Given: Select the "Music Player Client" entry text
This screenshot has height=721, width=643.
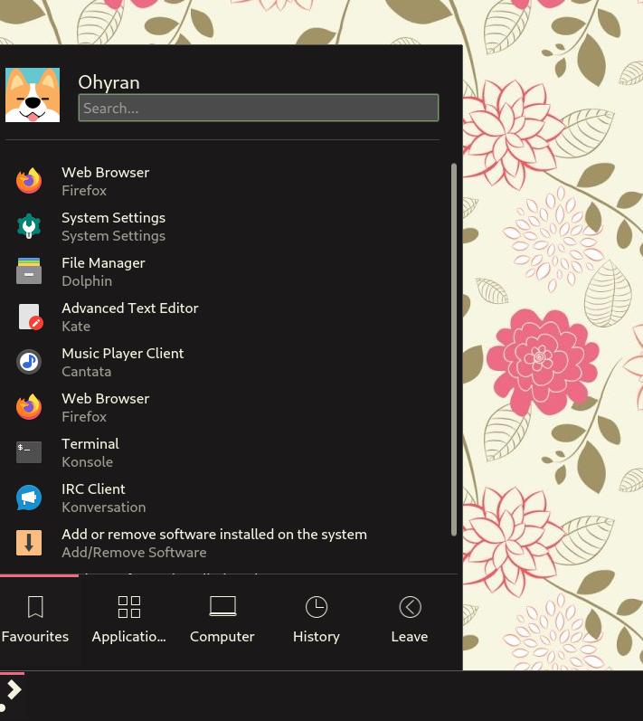Looking at the screenshot, I should (x=123, y=353).
